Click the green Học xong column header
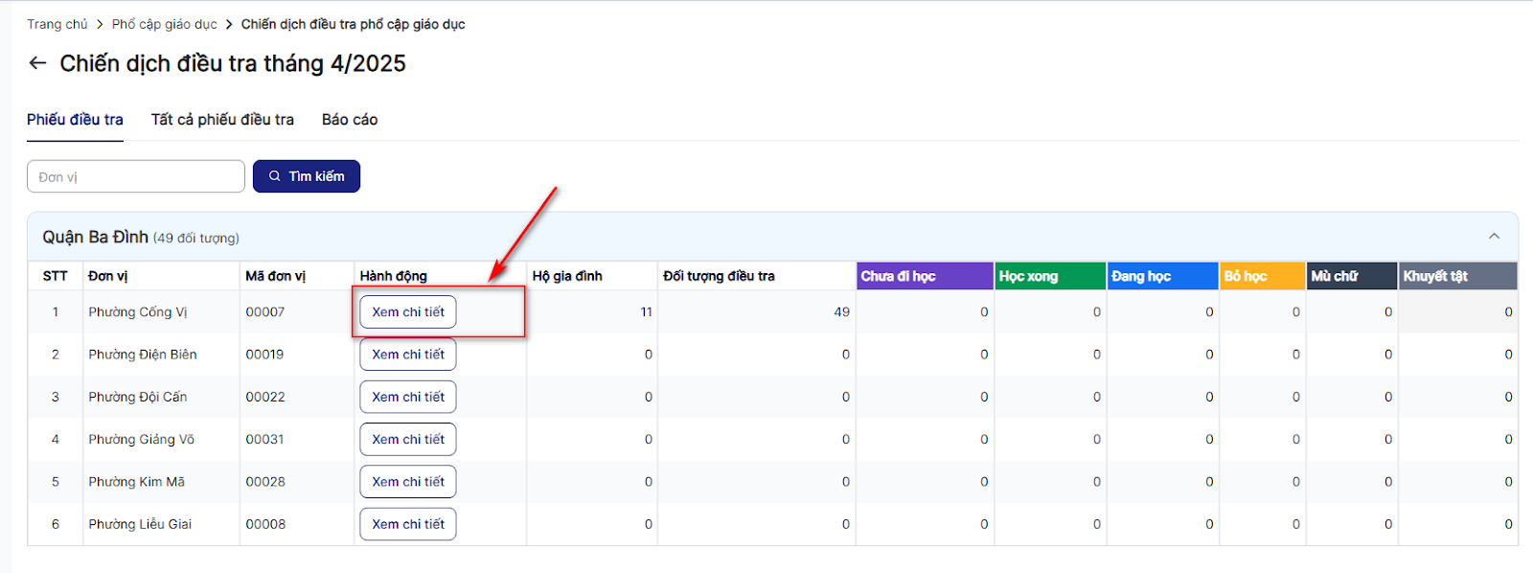 pyautogui.click(x=1050, y=276)
